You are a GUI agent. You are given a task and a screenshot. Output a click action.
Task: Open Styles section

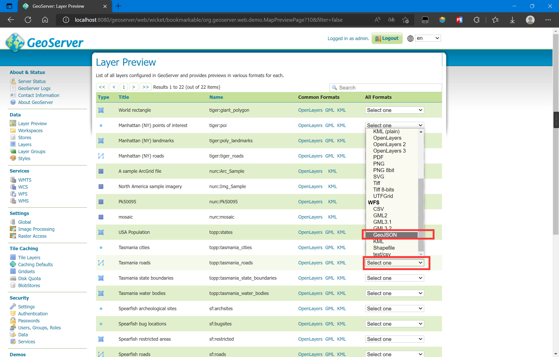(x=24, y=158)
